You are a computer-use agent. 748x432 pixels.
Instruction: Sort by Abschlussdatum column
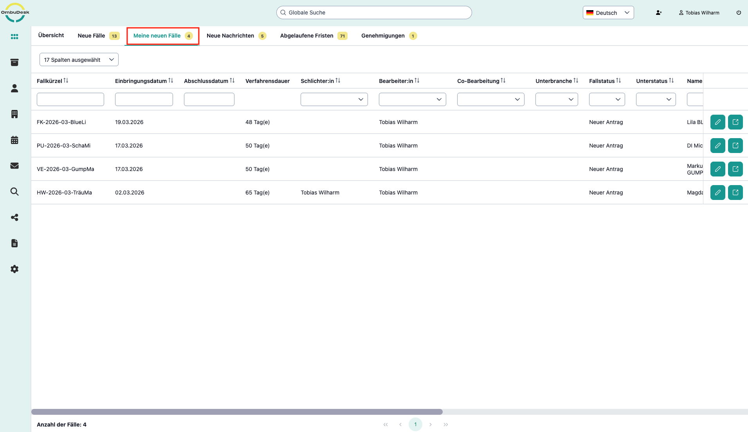click(x=232, y=81)
